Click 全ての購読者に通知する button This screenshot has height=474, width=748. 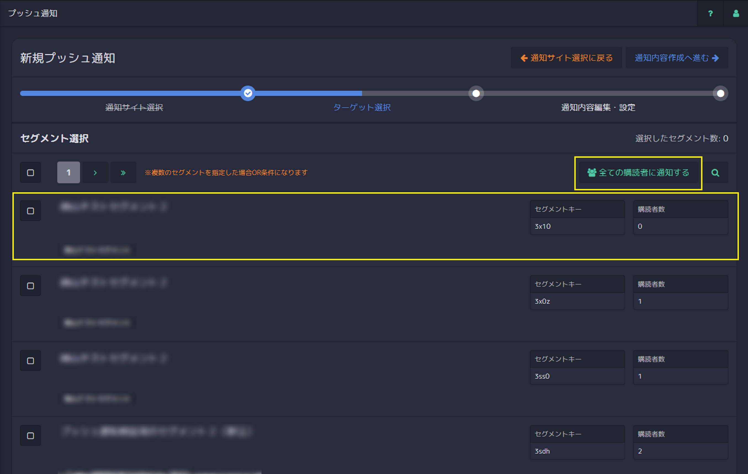[638, 173]
